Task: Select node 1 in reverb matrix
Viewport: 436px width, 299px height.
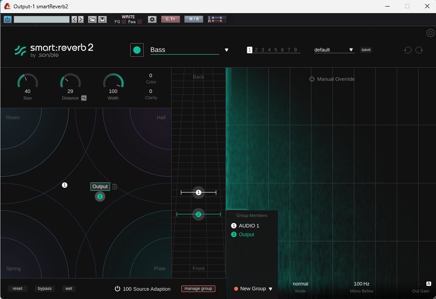Action: [x=65, y=185]
